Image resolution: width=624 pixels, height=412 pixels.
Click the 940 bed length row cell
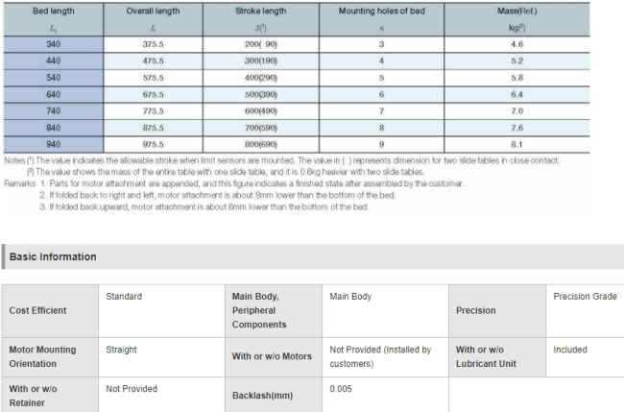[x=52, y=143]
